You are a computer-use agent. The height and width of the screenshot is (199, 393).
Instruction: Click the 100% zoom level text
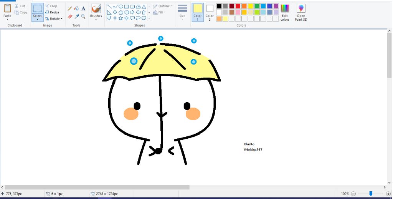tap(345, 194)
